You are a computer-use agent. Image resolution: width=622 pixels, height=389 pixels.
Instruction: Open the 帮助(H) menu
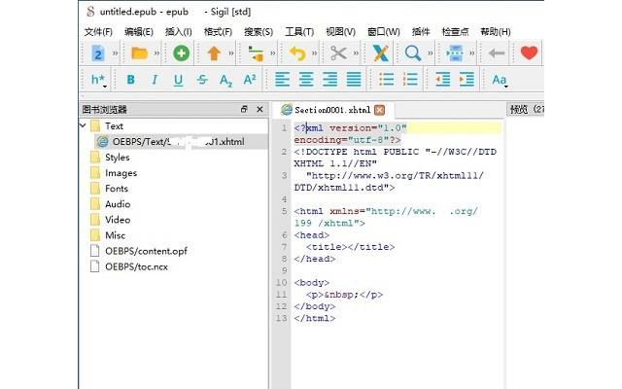click(x=496, y=32)
